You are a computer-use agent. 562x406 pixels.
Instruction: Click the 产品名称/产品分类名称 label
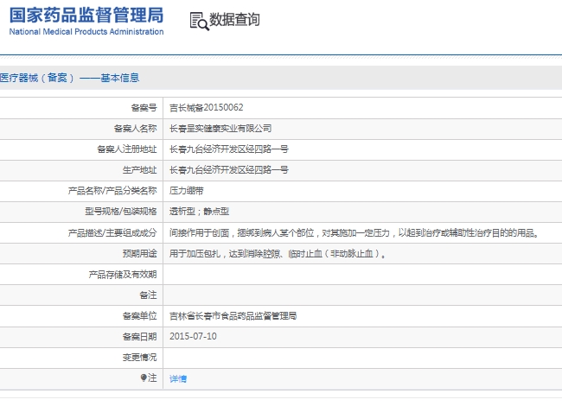tap(112, 190)
